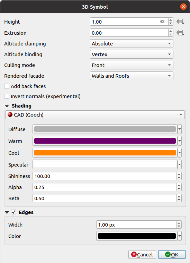The height and width of the screenshot is (263, 190).
Task: Open data-defined override for Height
Action: [180, 22]
